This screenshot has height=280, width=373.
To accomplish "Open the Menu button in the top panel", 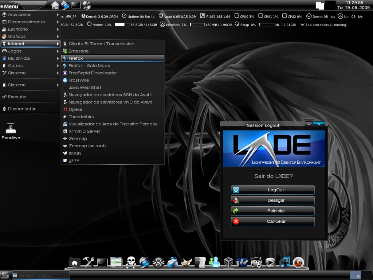I will coord(9,7).
